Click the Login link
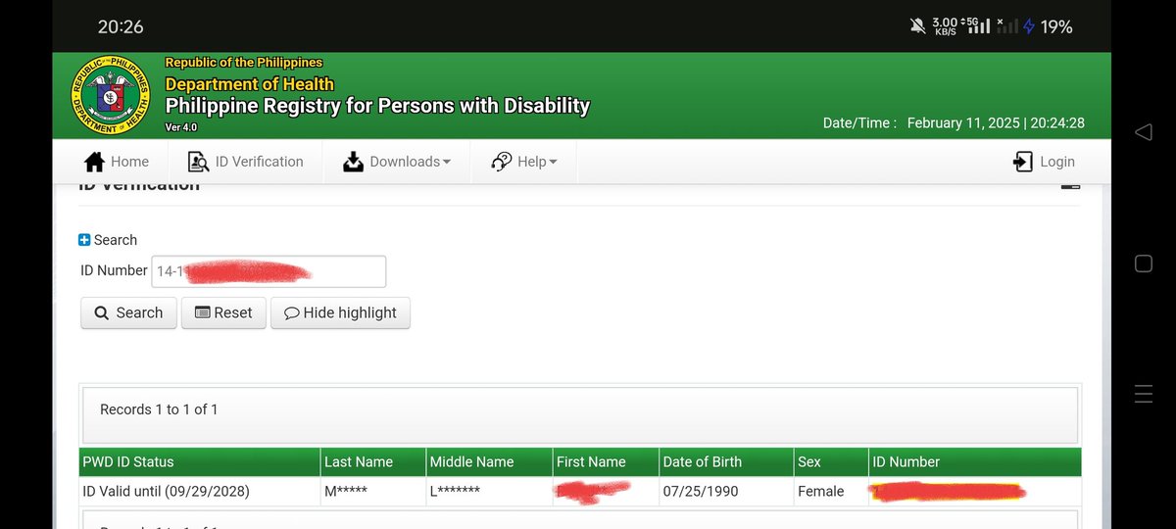This screenshot has width=1176, height=529. [x=1044, y=162]
